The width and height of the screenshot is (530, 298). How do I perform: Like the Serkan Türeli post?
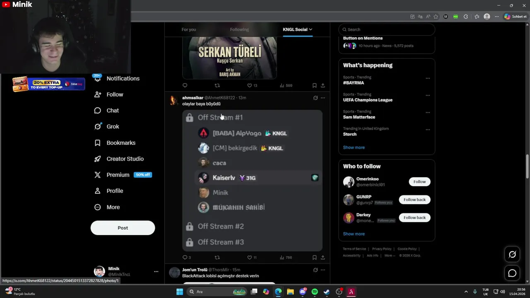pyautogui.click(x=252, y=85)
